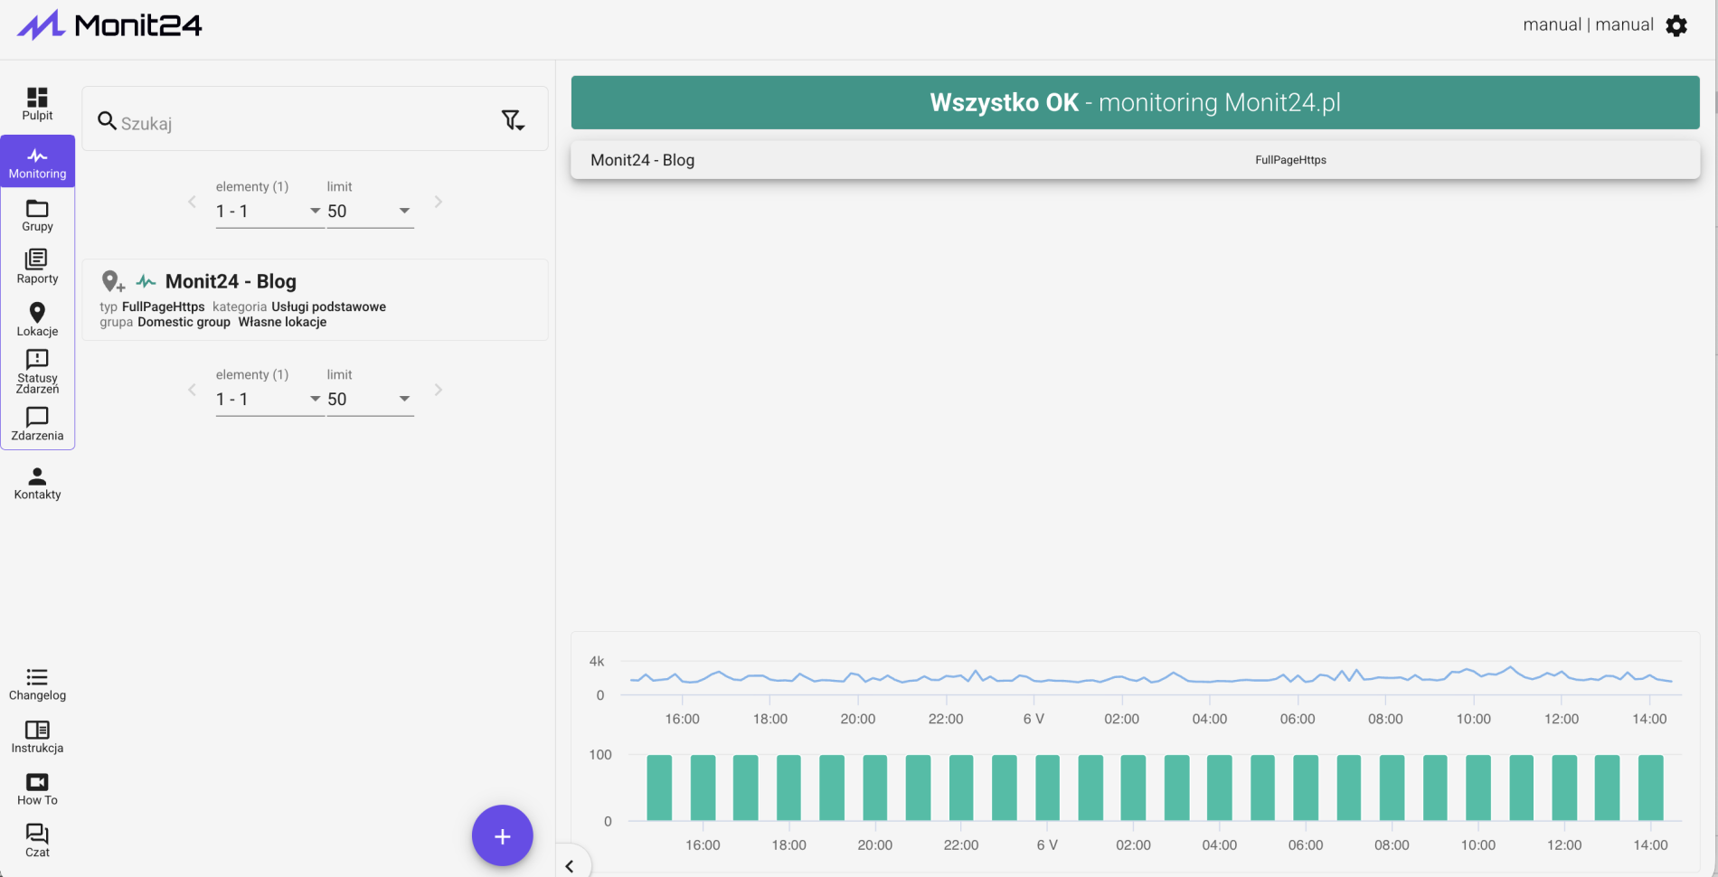Select the Monitoring sidebar tab
Image resolution: width=1718 pixels, height=877 pixels.
coord(37,162)
